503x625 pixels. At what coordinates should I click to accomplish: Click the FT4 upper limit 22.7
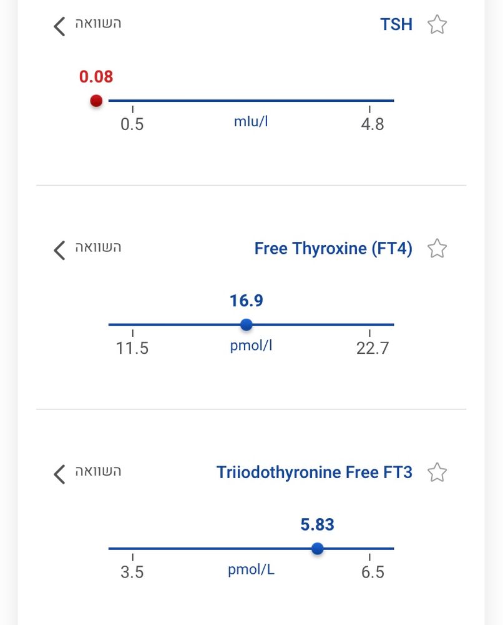point(373,348)
